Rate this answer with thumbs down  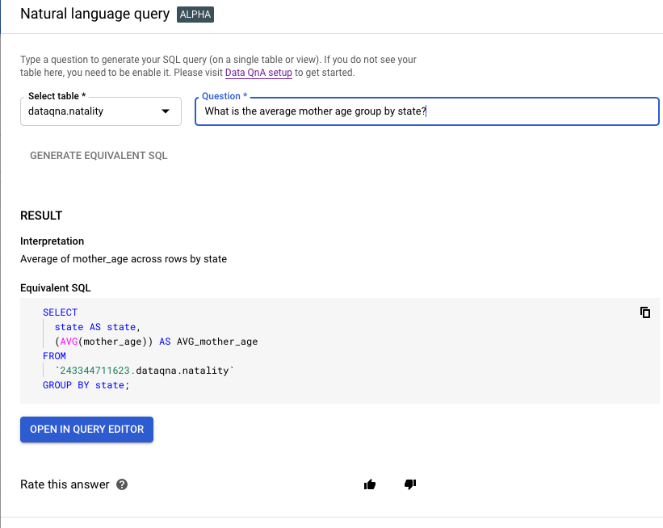(410, 484)
